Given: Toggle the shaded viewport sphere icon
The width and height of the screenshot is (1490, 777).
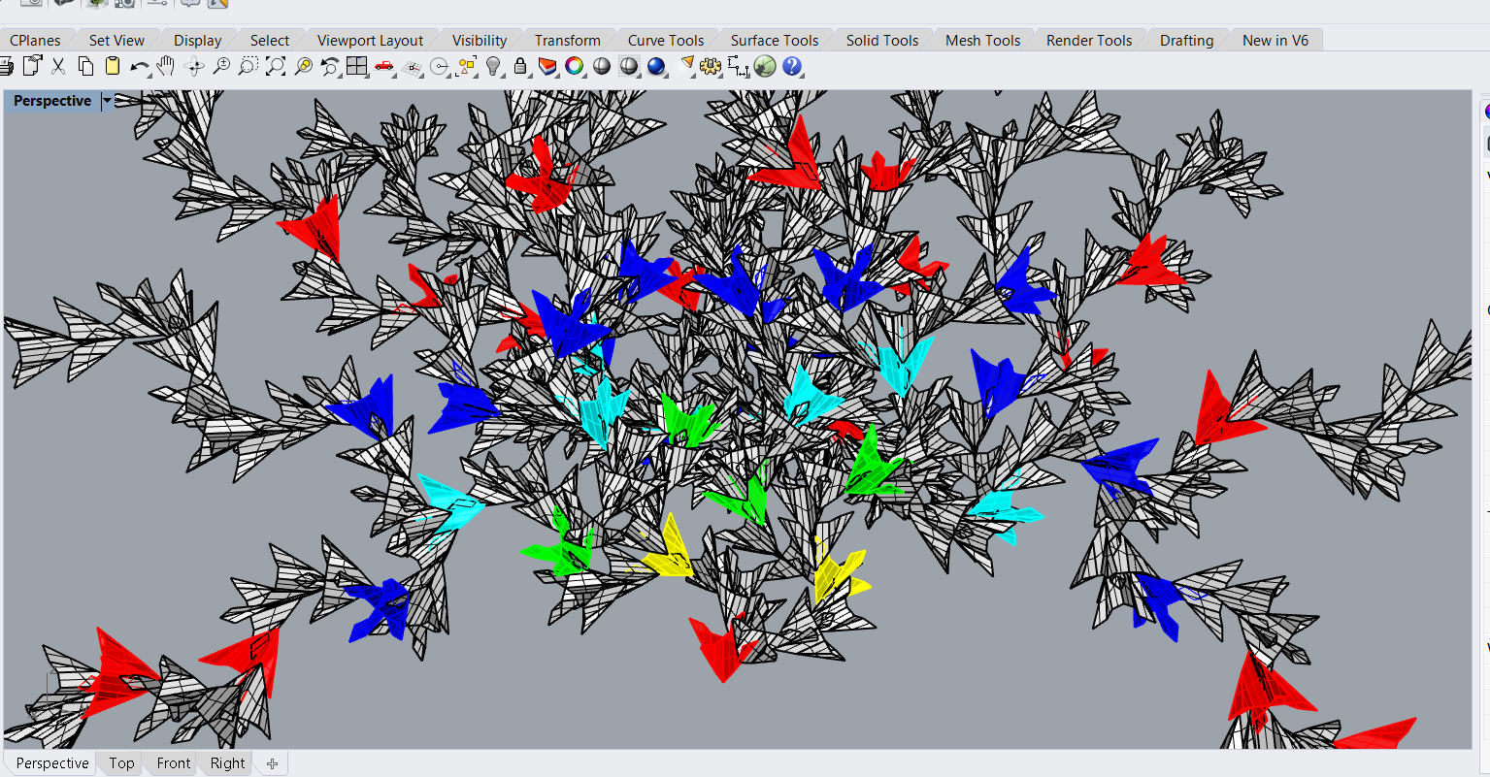Looking at the screenshot, I should [x=602, y=66].
